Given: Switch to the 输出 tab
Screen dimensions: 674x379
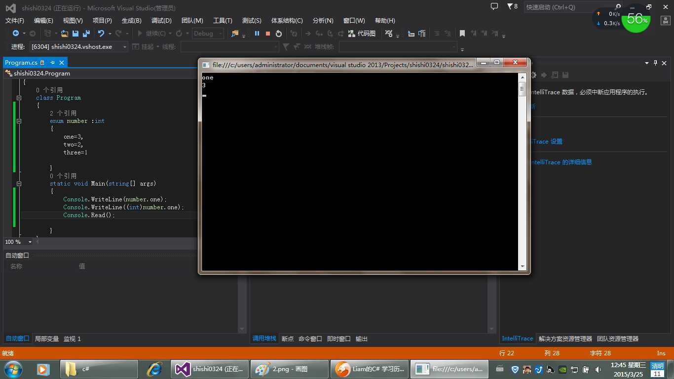Looking at the screenshot, I should (362, 339).
